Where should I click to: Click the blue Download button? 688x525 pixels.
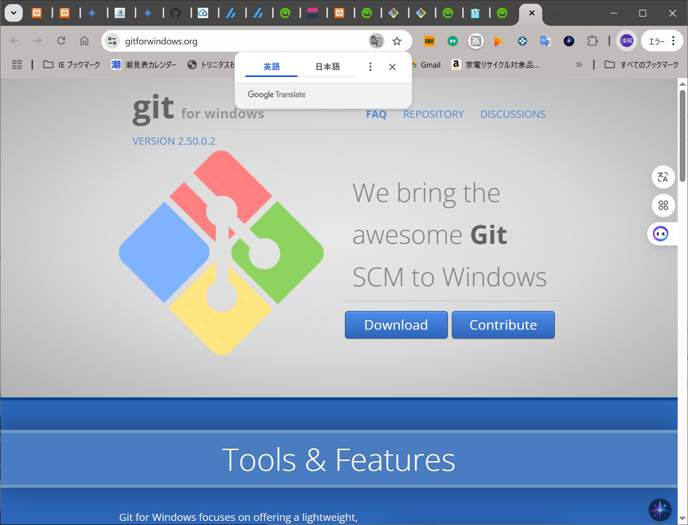tap(396, 325)
